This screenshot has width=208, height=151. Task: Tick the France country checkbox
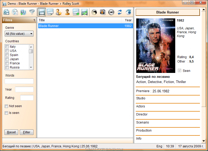(7, 63)
